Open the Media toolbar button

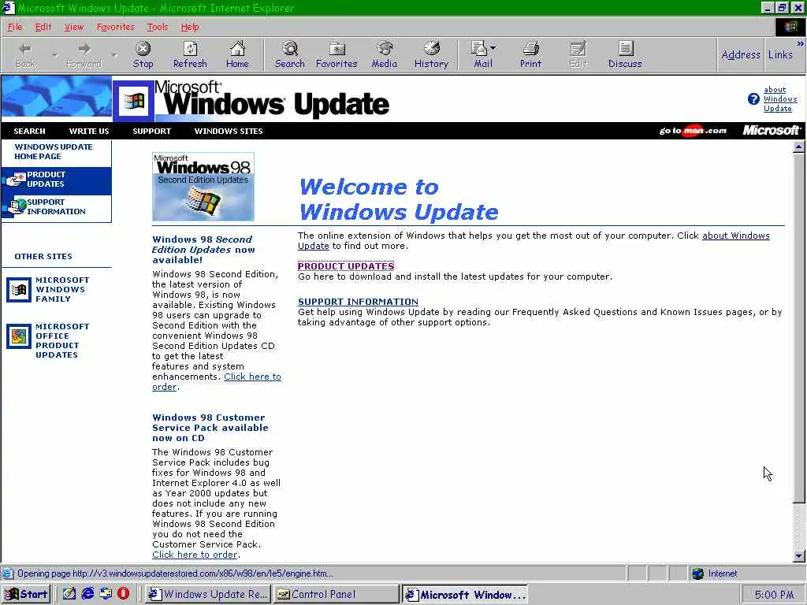coord(384,55)
